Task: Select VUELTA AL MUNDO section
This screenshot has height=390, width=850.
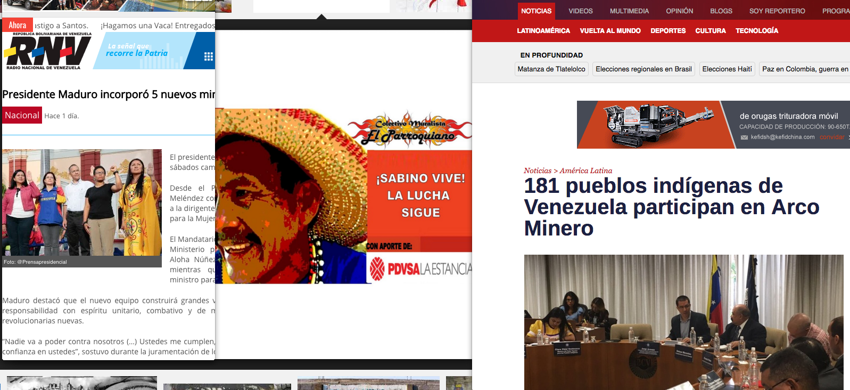Action: (610, 31)
